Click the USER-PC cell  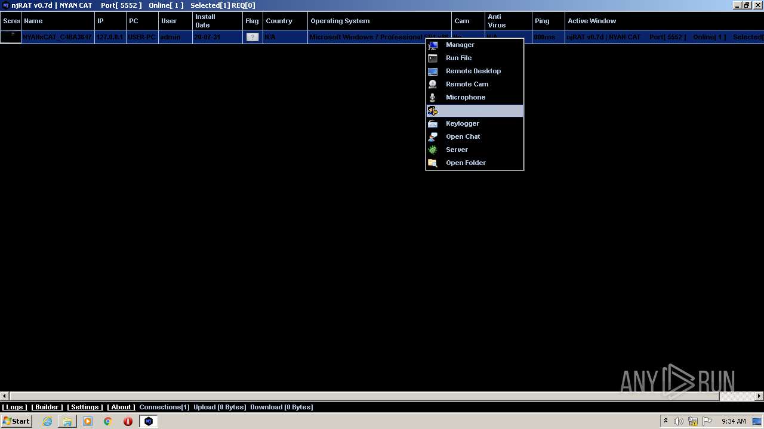coord(141,37)
